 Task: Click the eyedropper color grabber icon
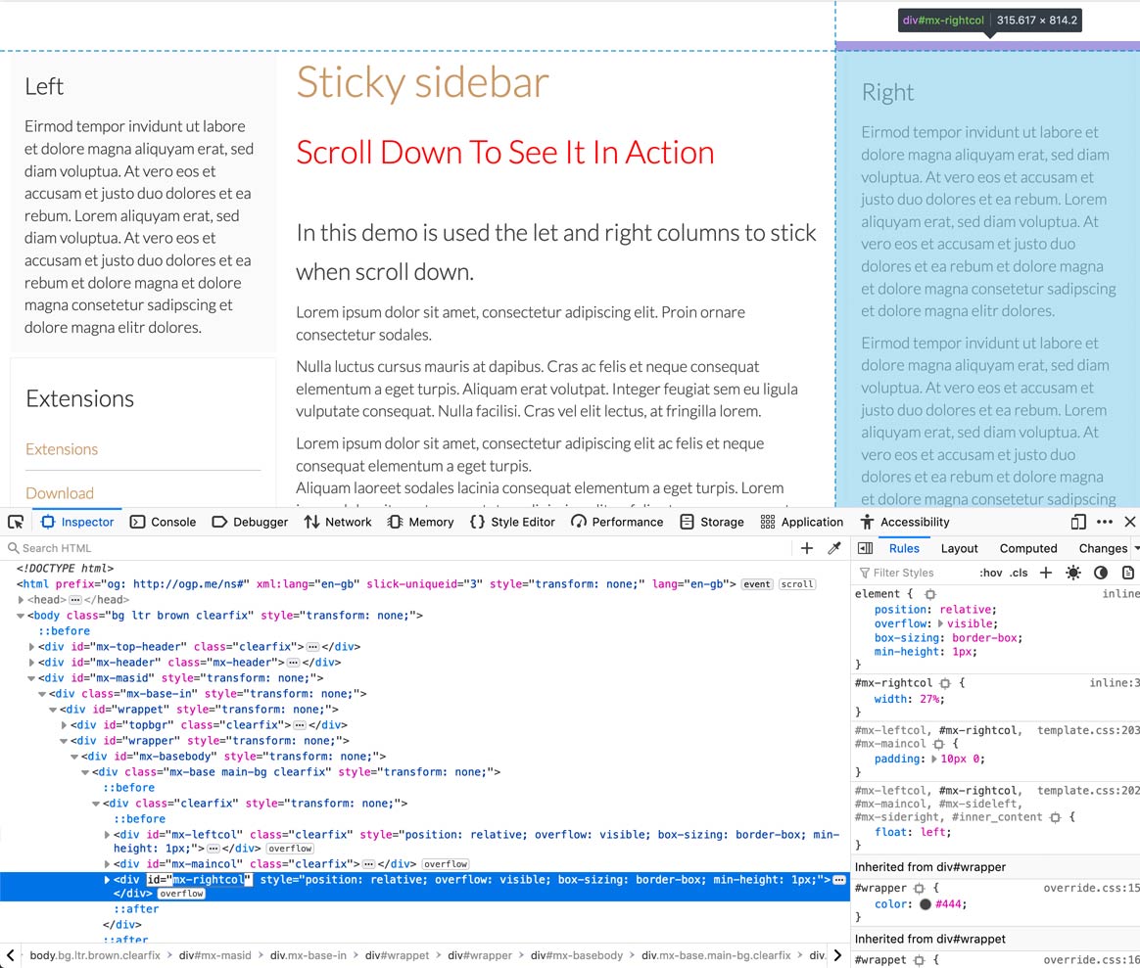834,548
